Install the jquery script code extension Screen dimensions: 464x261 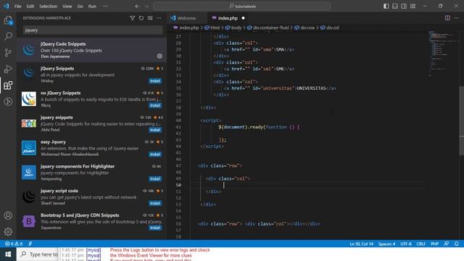(155, 203)
